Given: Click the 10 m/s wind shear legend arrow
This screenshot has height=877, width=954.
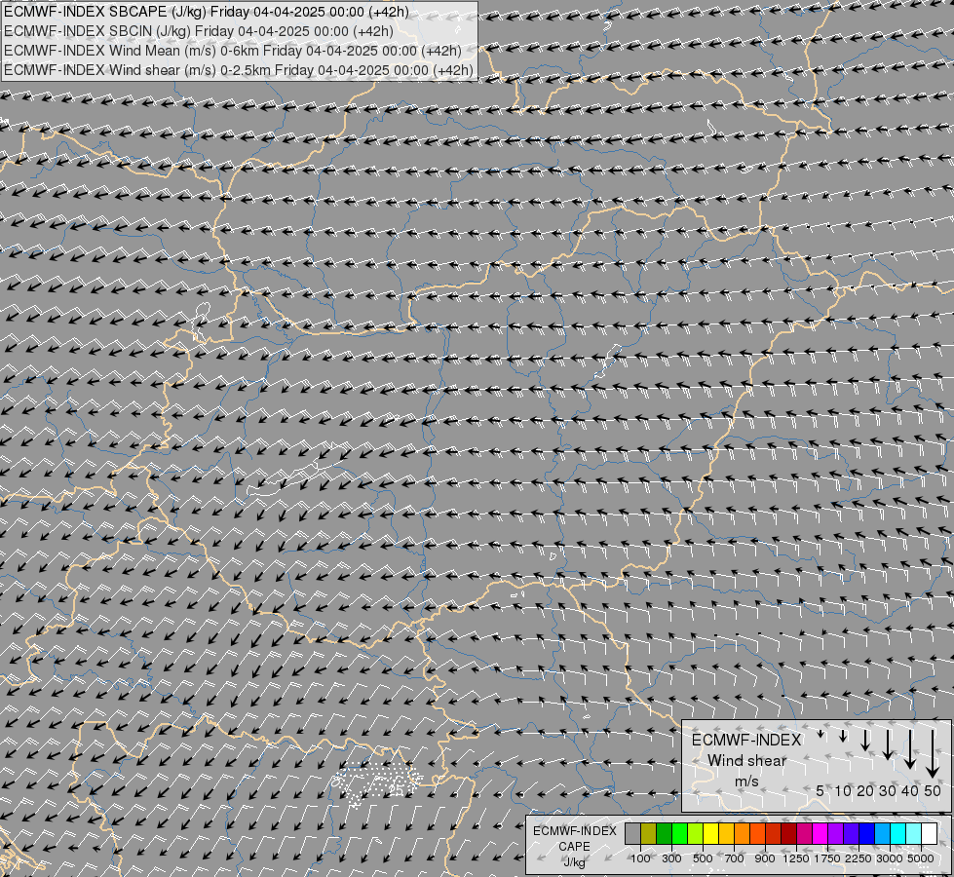Looking at the screenshot, I should tap(843, 737).
